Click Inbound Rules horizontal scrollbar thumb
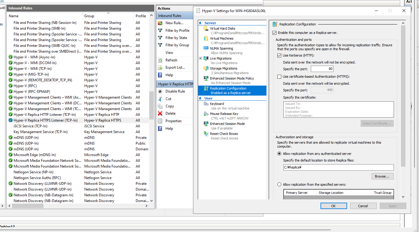This screenshot has width=419, height=232. tap(28, 206)
